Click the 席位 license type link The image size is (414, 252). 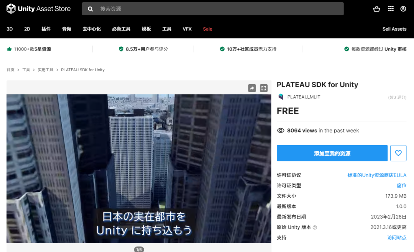[402, 185]
